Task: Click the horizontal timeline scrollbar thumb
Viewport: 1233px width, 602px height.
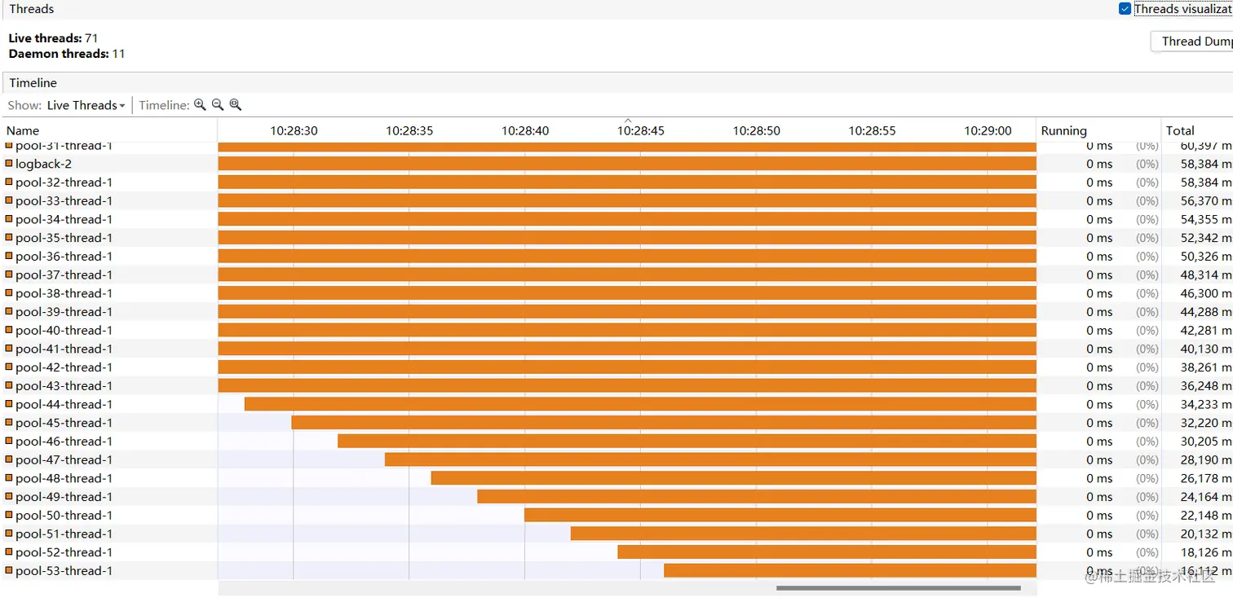Action: (898, 587)
